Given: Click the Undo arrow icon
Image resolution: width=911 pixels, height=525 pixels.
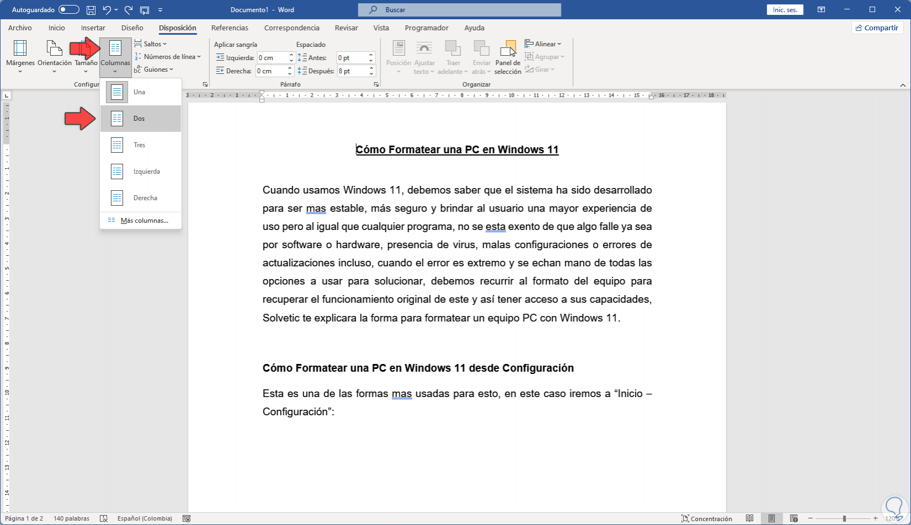Looking at the screenshot, I should 107,10.
